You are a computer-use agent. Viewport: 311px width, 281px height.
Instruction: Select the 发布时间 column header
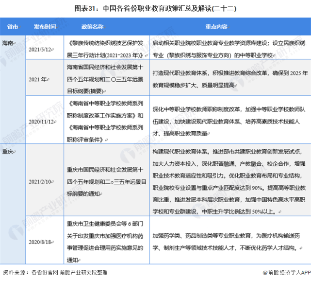click(x=45, y=27)
